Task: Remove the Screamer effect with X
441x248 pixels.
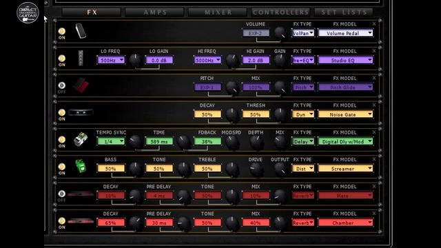Action: pyautogui.click(x=374, y=159)
